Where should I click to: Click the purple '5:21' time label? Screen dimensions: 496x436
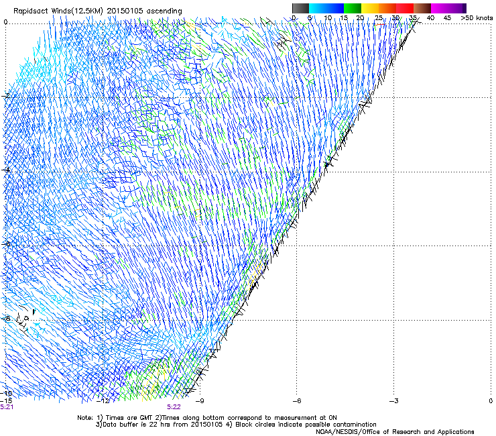pos(7,407)
